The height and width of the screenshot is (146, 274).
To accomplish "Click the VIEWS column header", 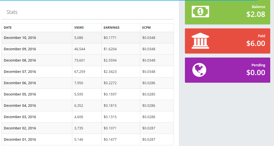I will pos(79,27).
